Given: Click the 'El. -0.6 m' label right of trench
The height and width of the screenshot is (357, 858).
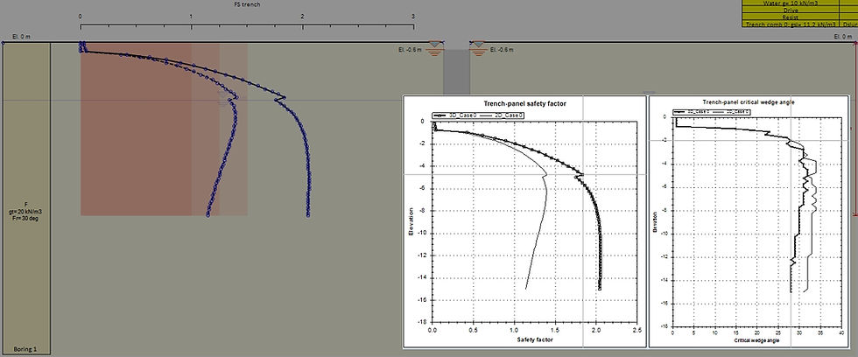Looking at the screenshot, I should [502, 50].
